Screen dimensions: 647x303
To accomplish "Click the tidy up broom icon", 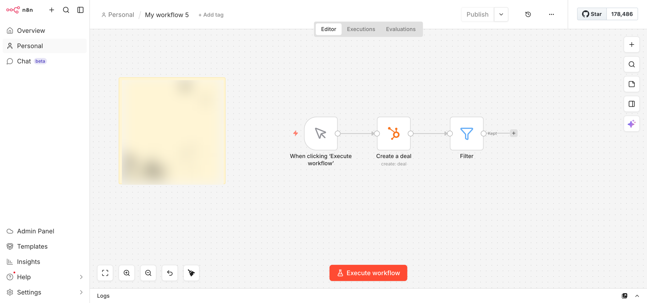I will pyautogui.click(x=191, y=273).
